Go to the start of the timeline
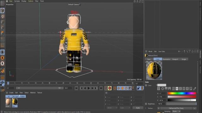Viewport: 202px width, 113px height. pos(76,88)
